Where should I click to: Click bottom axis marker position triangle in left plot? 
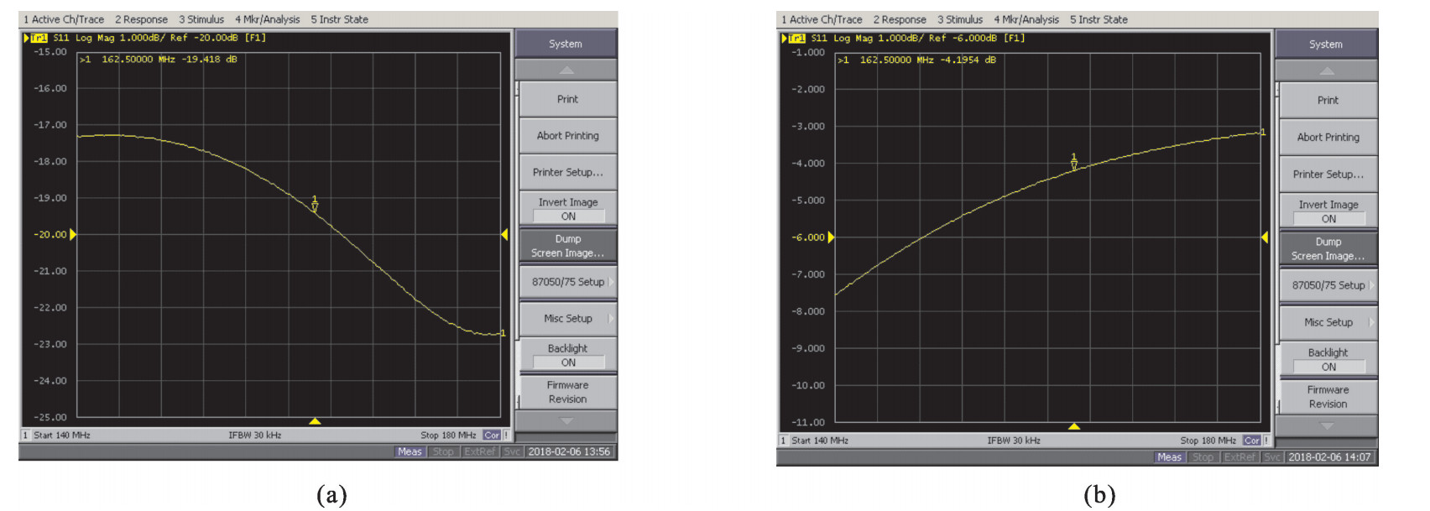point(315,421)
